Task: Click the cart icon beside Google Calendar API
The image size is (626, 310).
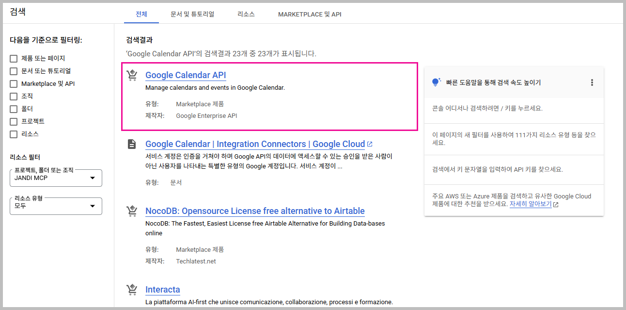Action: [131, 75]
